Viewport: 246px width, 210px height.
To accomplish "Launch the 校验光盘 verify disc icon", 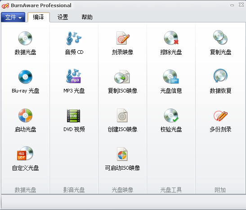I will pos(171,115).
